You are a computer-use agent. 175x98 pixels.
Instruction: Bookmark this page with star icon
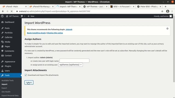[162, 11]
